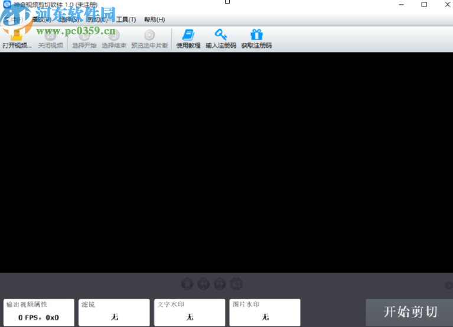Click the rewind playback button
This screenshot has width=453, height=327.
point(203,285)
